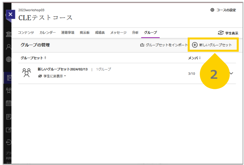
Task: Go to the 分析 tab
Action: point(135,32)
